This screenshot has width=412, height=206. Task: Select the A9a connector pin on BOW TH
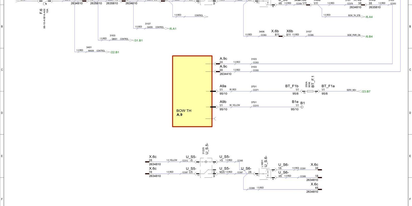click(x=214, y=91)
